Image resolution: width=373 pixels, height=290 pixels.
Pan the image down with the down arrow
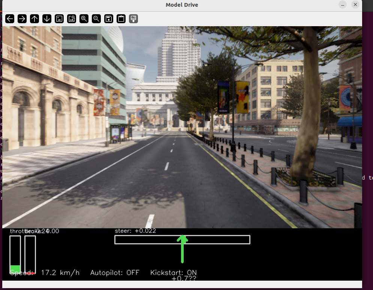point(47,19)
